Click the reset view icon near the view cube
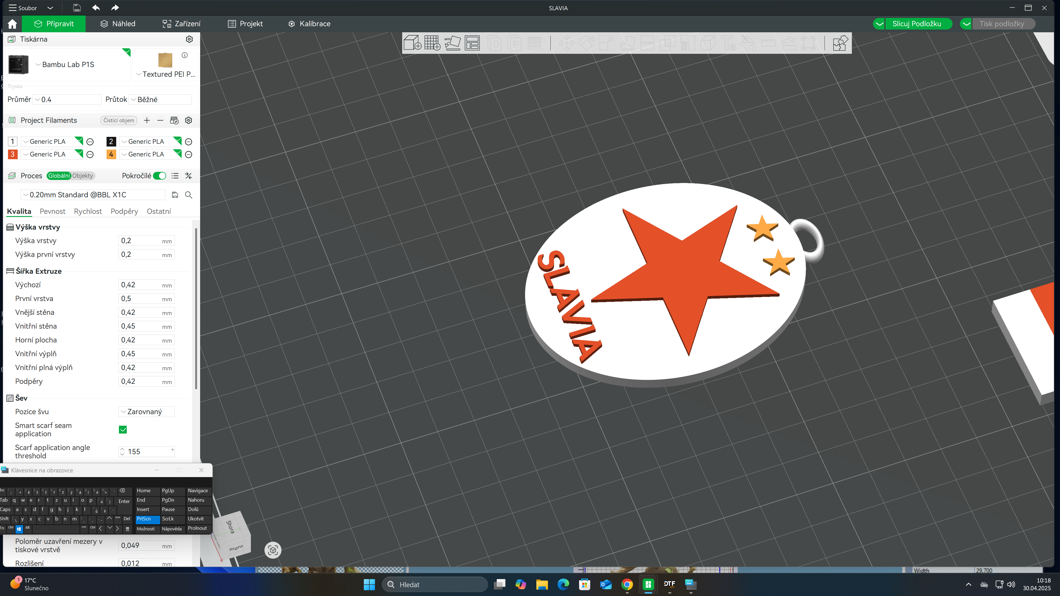Screen dimensions: 1060x596 [273, 550]
